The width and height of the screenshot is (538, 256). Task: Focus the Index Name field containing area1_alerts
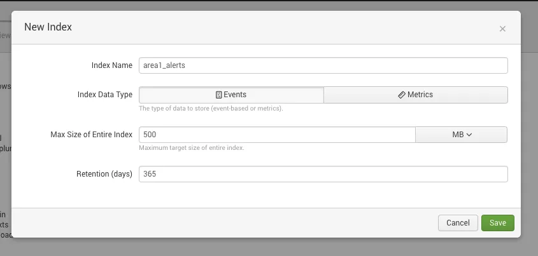323,65
